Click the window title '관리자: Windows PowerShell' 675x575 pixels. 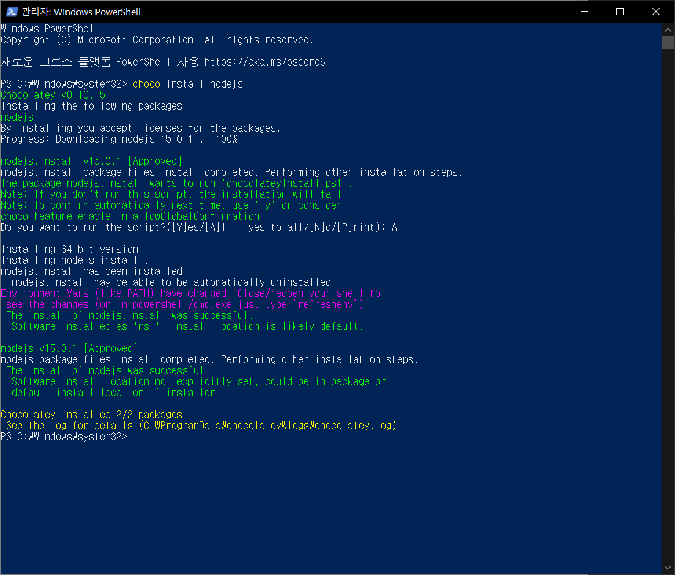pos(81,12)
